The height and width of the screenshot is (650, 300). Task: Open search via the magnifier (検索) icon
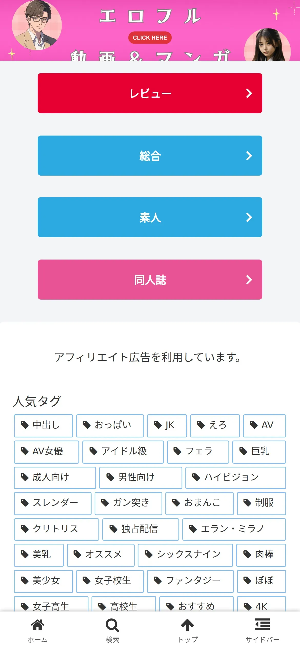pos(112,625)
